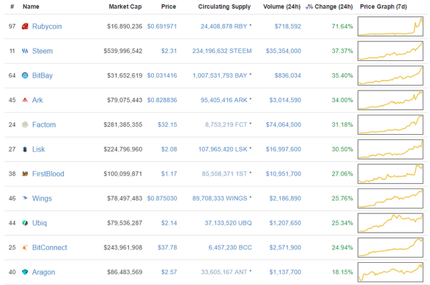Click Steem market cap $539,996,542
This screenshot has width=430, height=285.
coord(123,51)
